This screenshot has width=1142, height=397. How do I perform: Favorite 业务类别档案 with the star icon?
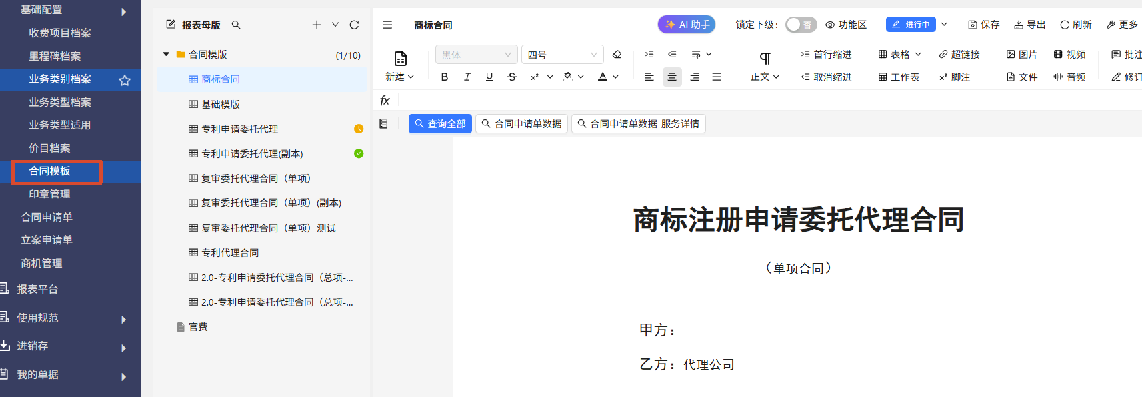(125, 80)
